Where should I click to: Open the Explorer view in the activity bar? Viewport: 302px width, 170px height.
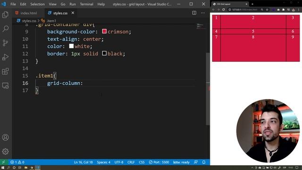[x=5, y=15]
